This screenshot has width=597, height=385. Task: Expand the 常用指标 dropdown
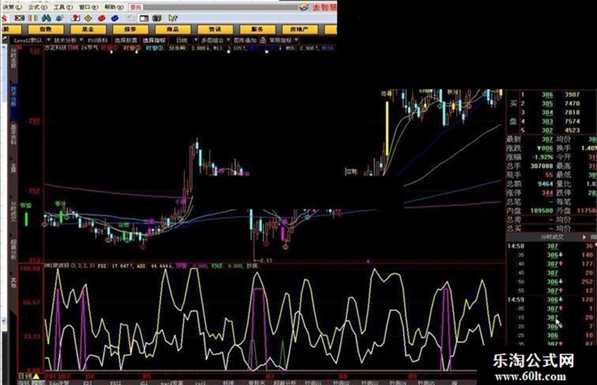click(296, 40)
